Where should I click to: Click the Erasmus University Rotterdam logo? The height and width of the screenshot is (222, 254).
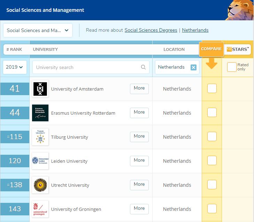pos(40,113)
